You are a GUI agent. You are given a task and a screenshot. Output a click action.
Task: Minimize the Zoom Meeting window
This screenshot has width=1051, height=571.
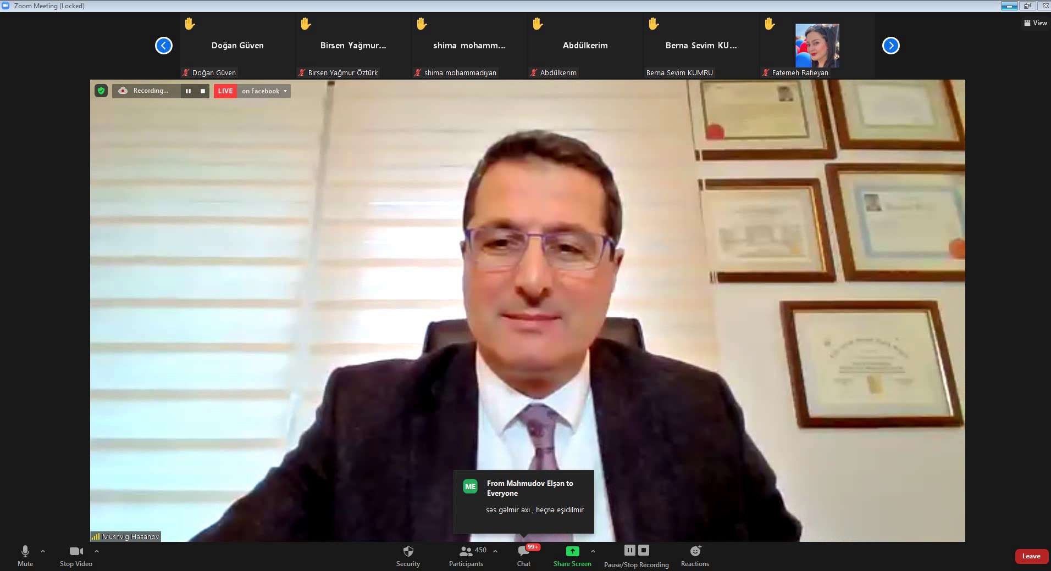pyautogui.click(x=1009, y=5)
